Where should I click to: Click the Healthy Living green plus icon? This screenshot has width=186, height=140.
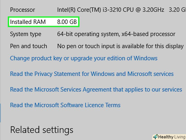click(155, 137)
